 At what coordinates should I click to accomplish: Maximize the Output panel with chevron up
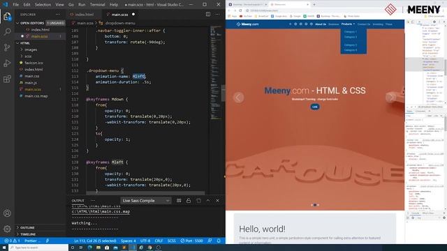(x=208, y=201)
